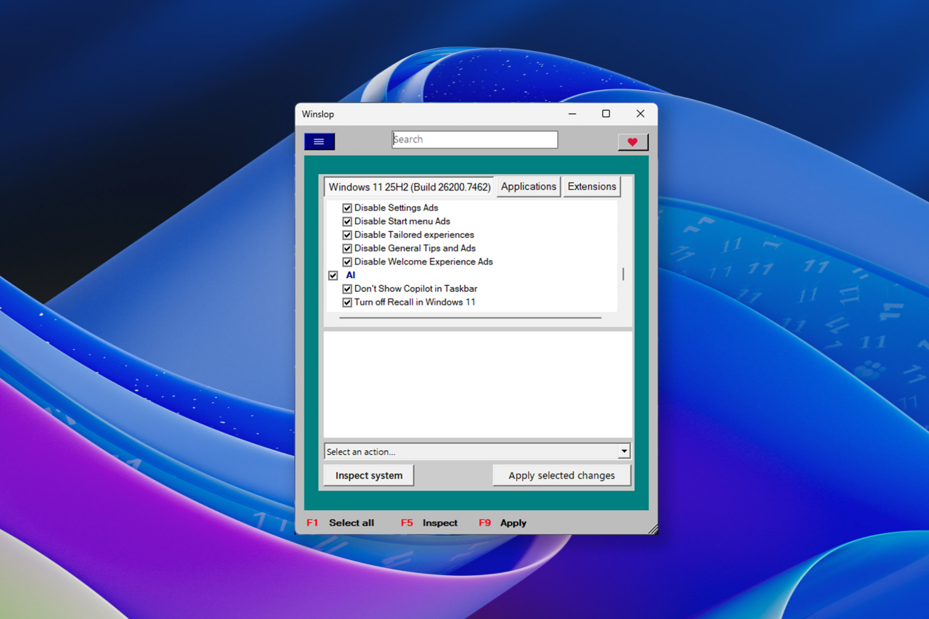This screenshot has width=929, height=619.
Task: Uncheck Disable Settings Ads
Action: tap(347, 208)
